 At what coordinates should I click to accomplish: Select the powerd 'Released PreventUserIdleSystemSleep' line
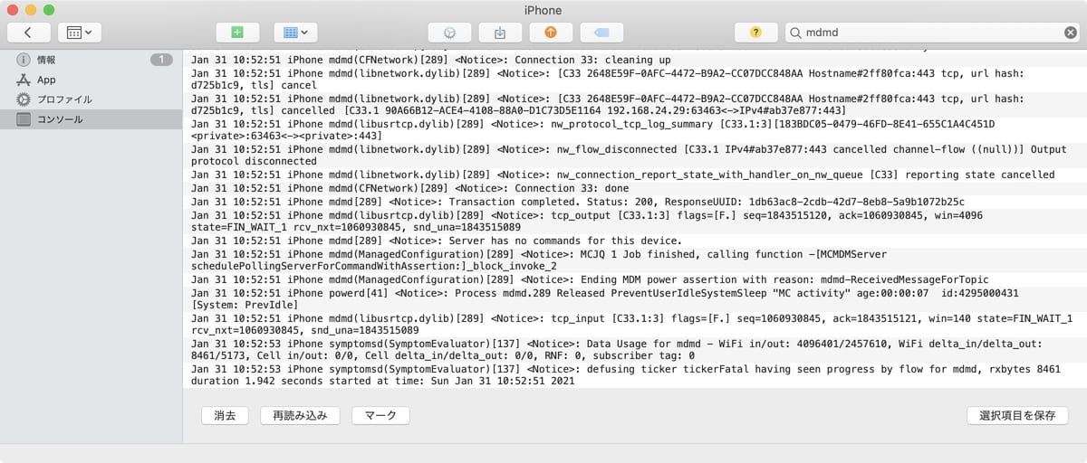(x=634, y=299)
